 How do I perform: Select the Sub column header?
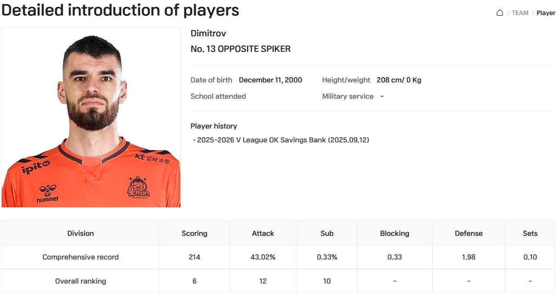click(327, 233)
